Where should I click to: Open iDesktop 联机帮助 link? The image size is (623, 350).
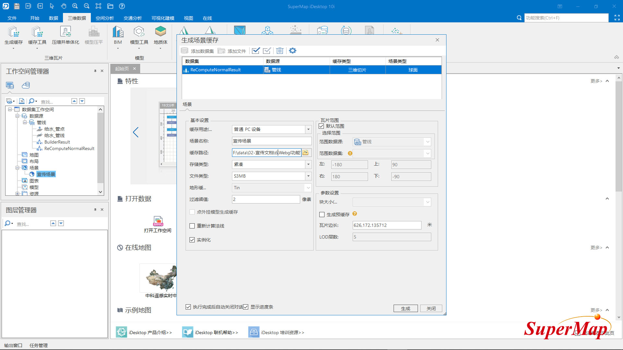pyautogui.click(x=216, y=332)
